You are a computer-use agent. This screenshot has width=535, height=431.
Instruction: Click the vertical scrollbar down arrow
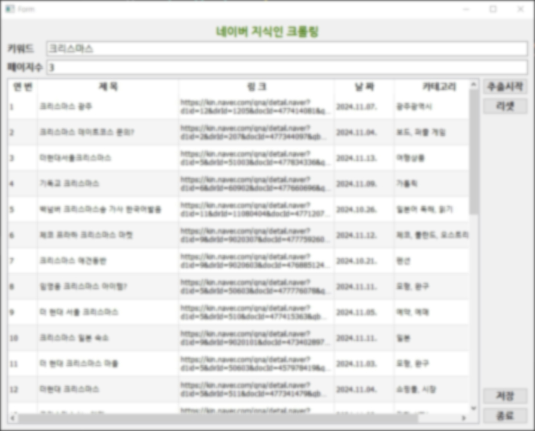[474, 408]
